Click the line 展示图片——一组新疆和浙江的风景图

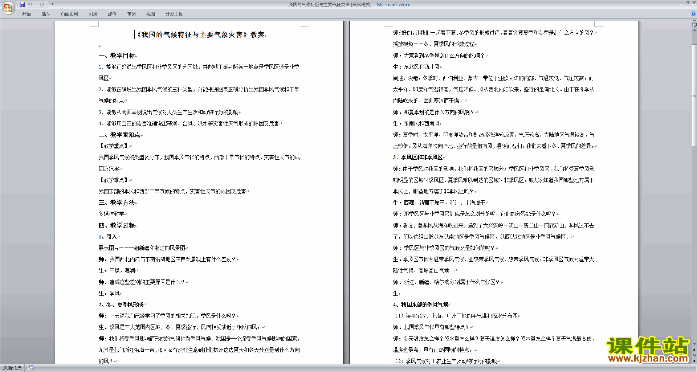(142, 248)
